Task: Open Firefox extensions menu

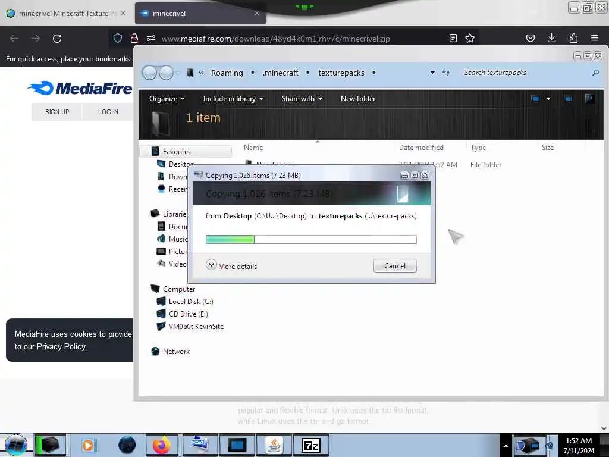Action: [x=573, y=38]
